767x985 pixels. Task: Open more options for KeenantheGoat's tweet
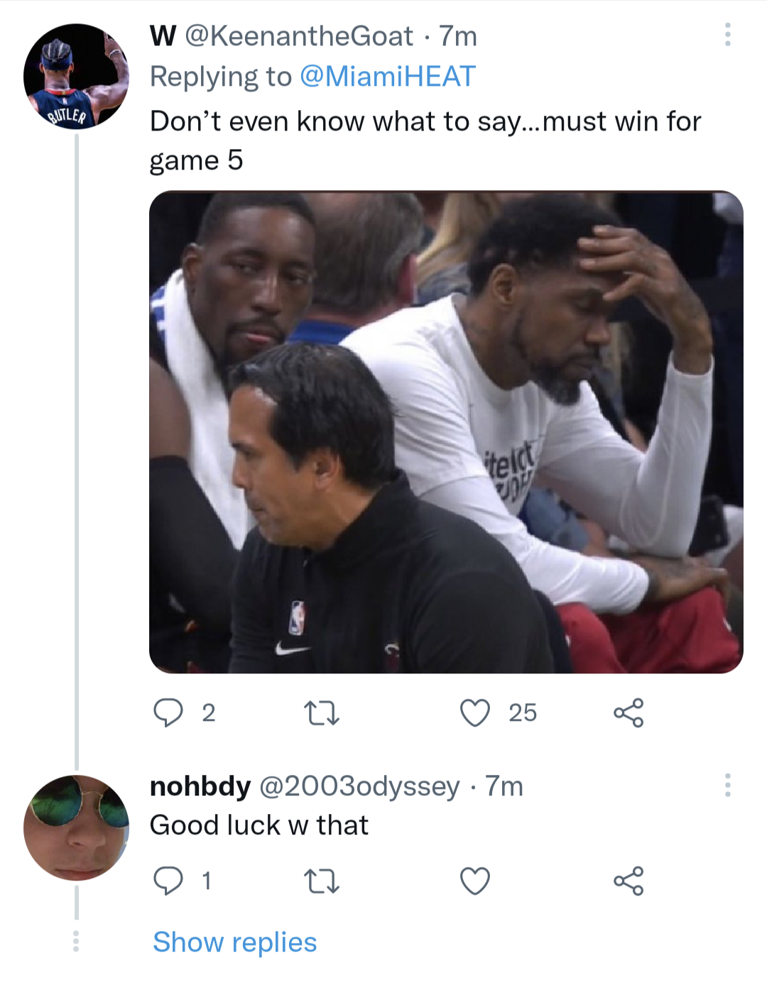coord(727,35)
